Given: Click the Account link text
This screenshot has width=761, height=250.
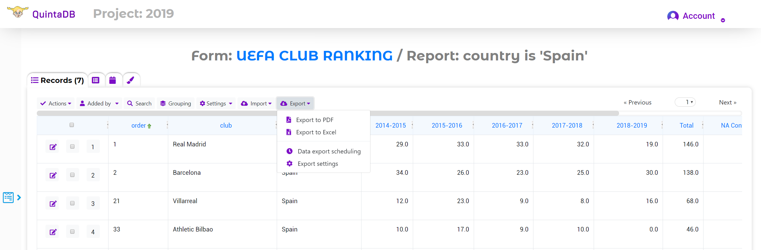Looking at the screenshot, I should [x=699, y=16].
